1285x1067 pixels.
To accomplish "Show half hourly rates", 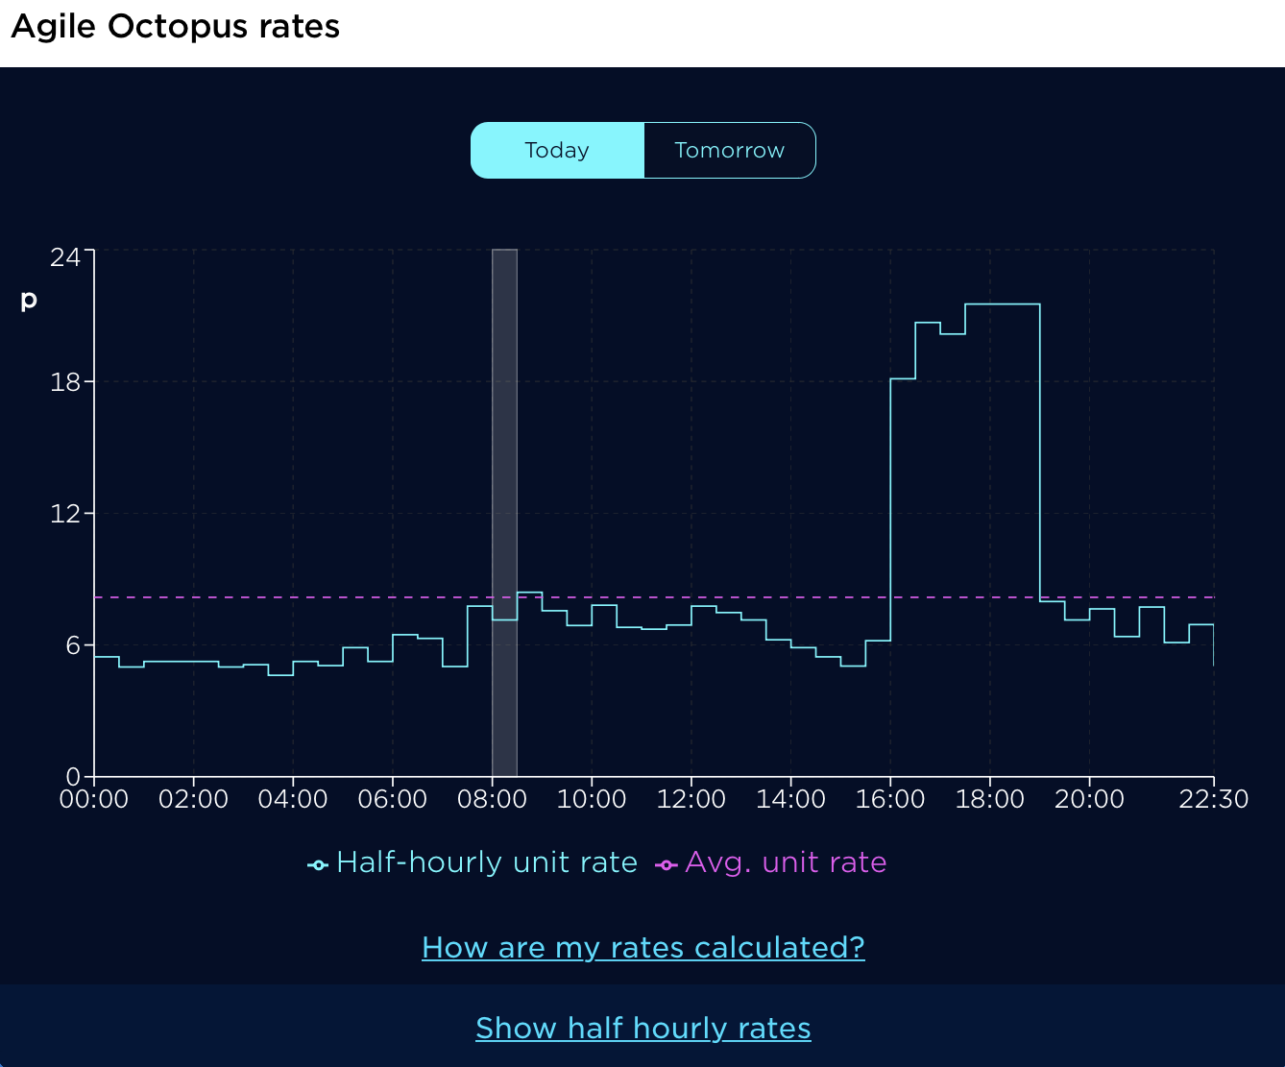I will (642, 1028).
